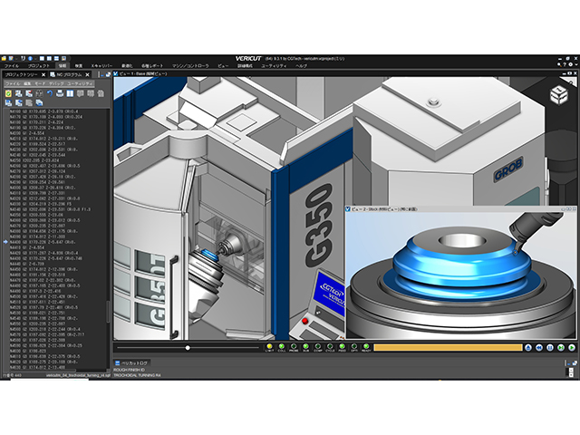The width and height of the screenshot is (580, 435).
Task: Open the 各種レポート menu
Action: [152, 66]
